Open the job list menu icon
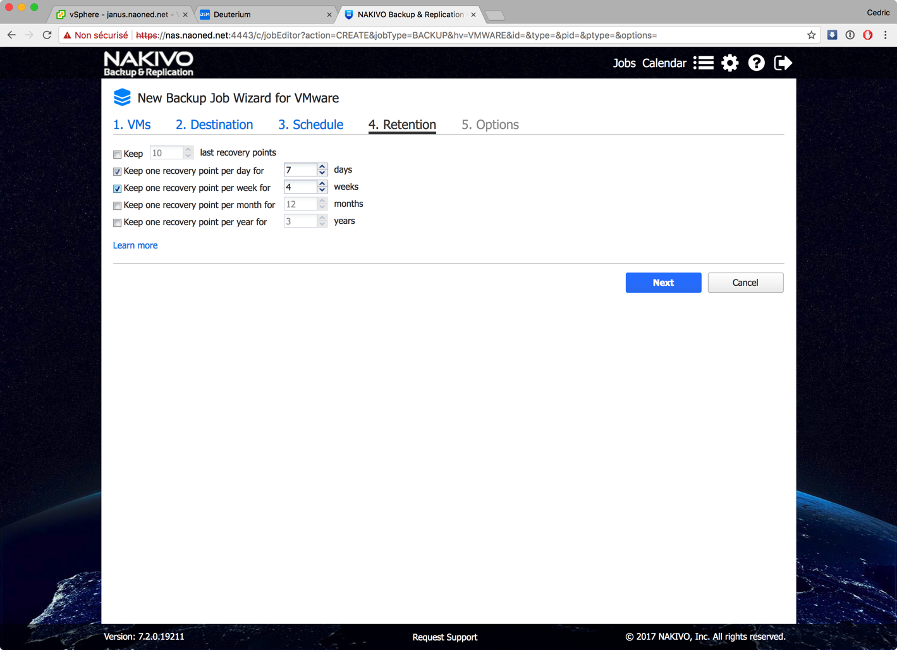897x650 pixels. click(x=703, y=63)
